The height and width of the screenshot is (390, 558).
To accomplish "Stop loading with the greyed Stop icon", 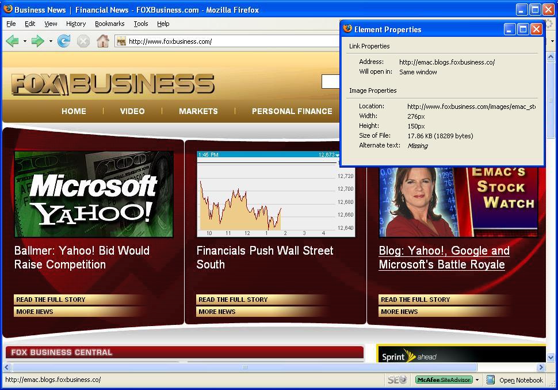I will coord(83,41).
